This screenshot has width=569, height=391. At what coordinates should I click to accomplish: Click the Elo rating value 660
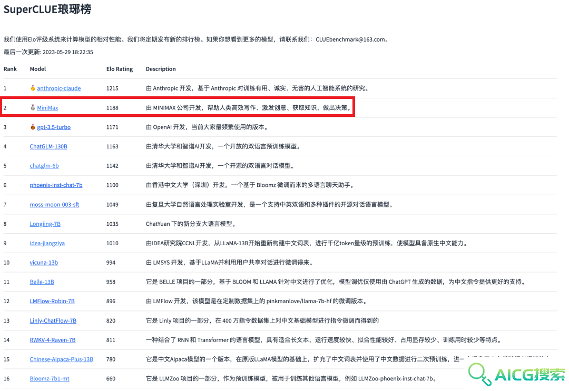[111, 378]
